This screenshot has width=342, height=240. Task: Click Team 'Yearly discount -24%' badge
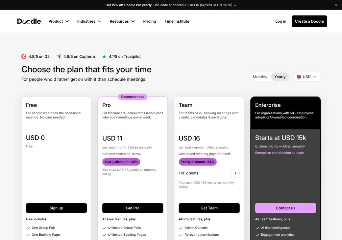[197, 162]
